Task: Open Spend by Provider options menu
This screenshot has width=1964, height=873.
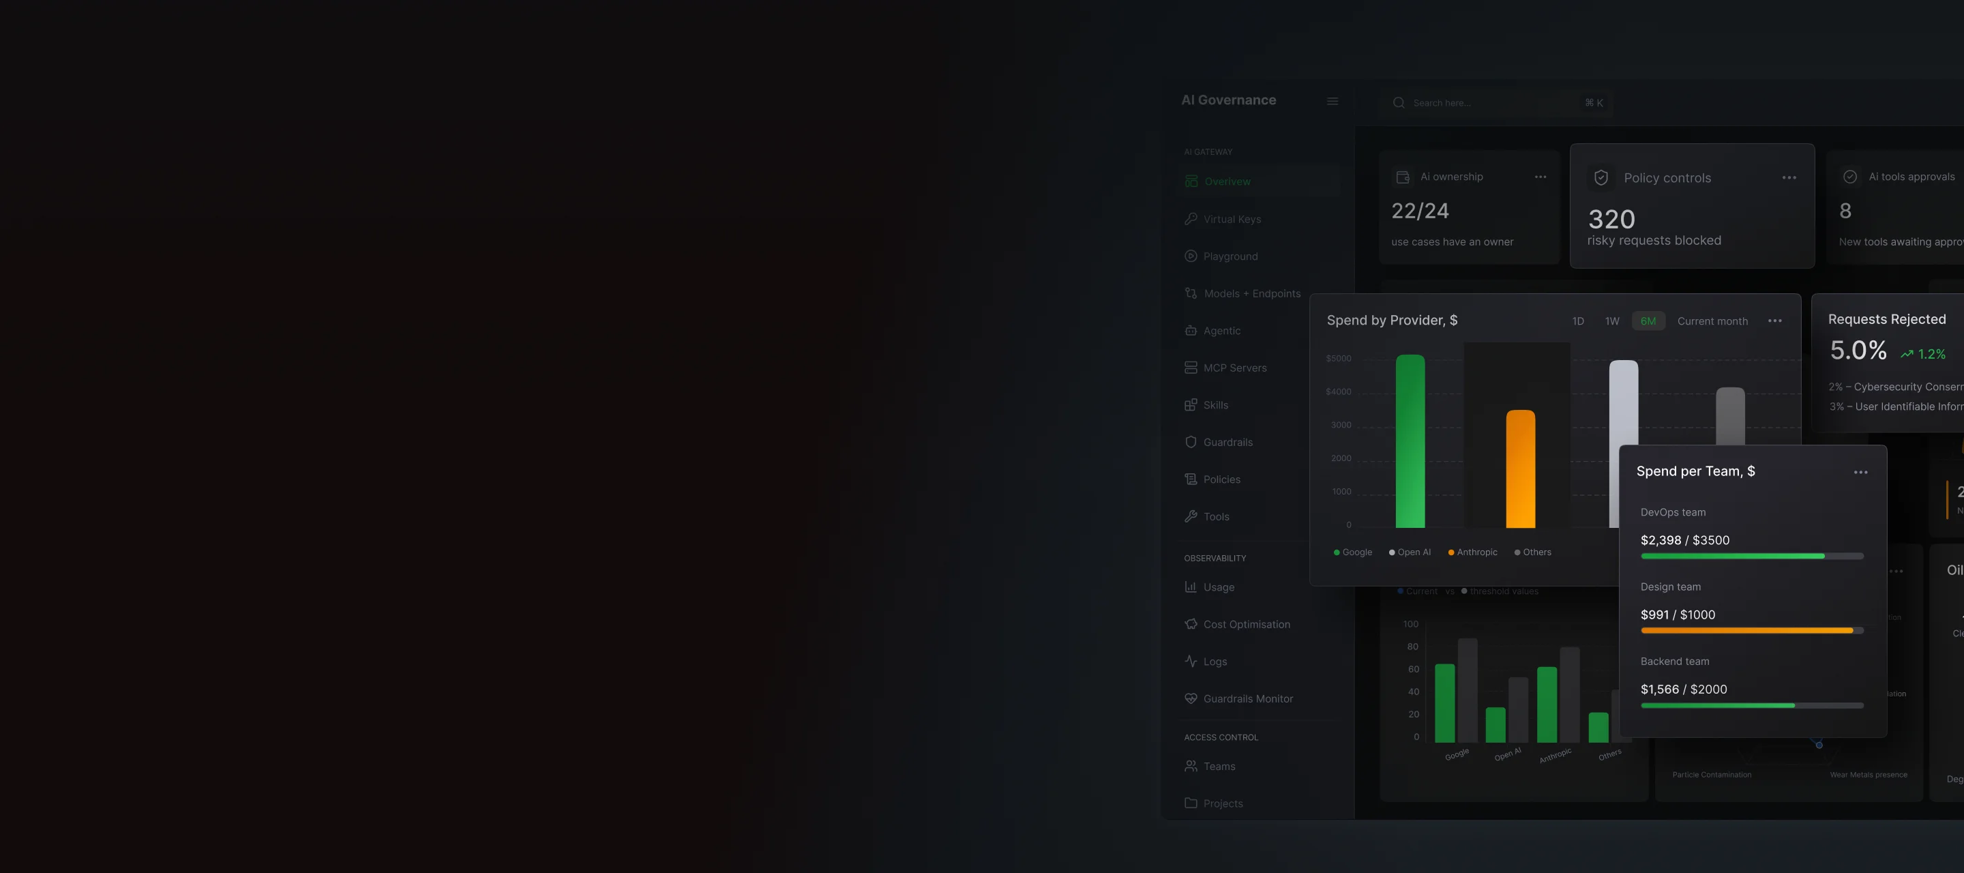Action: point(1774,321)
